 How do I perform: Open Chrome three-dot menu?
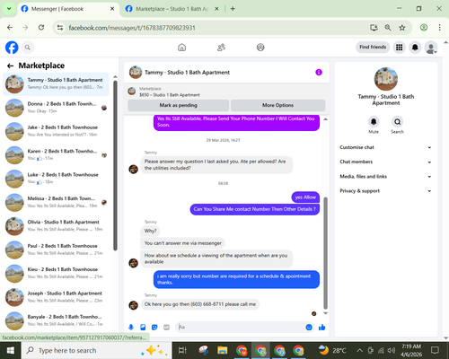[439, 28]
